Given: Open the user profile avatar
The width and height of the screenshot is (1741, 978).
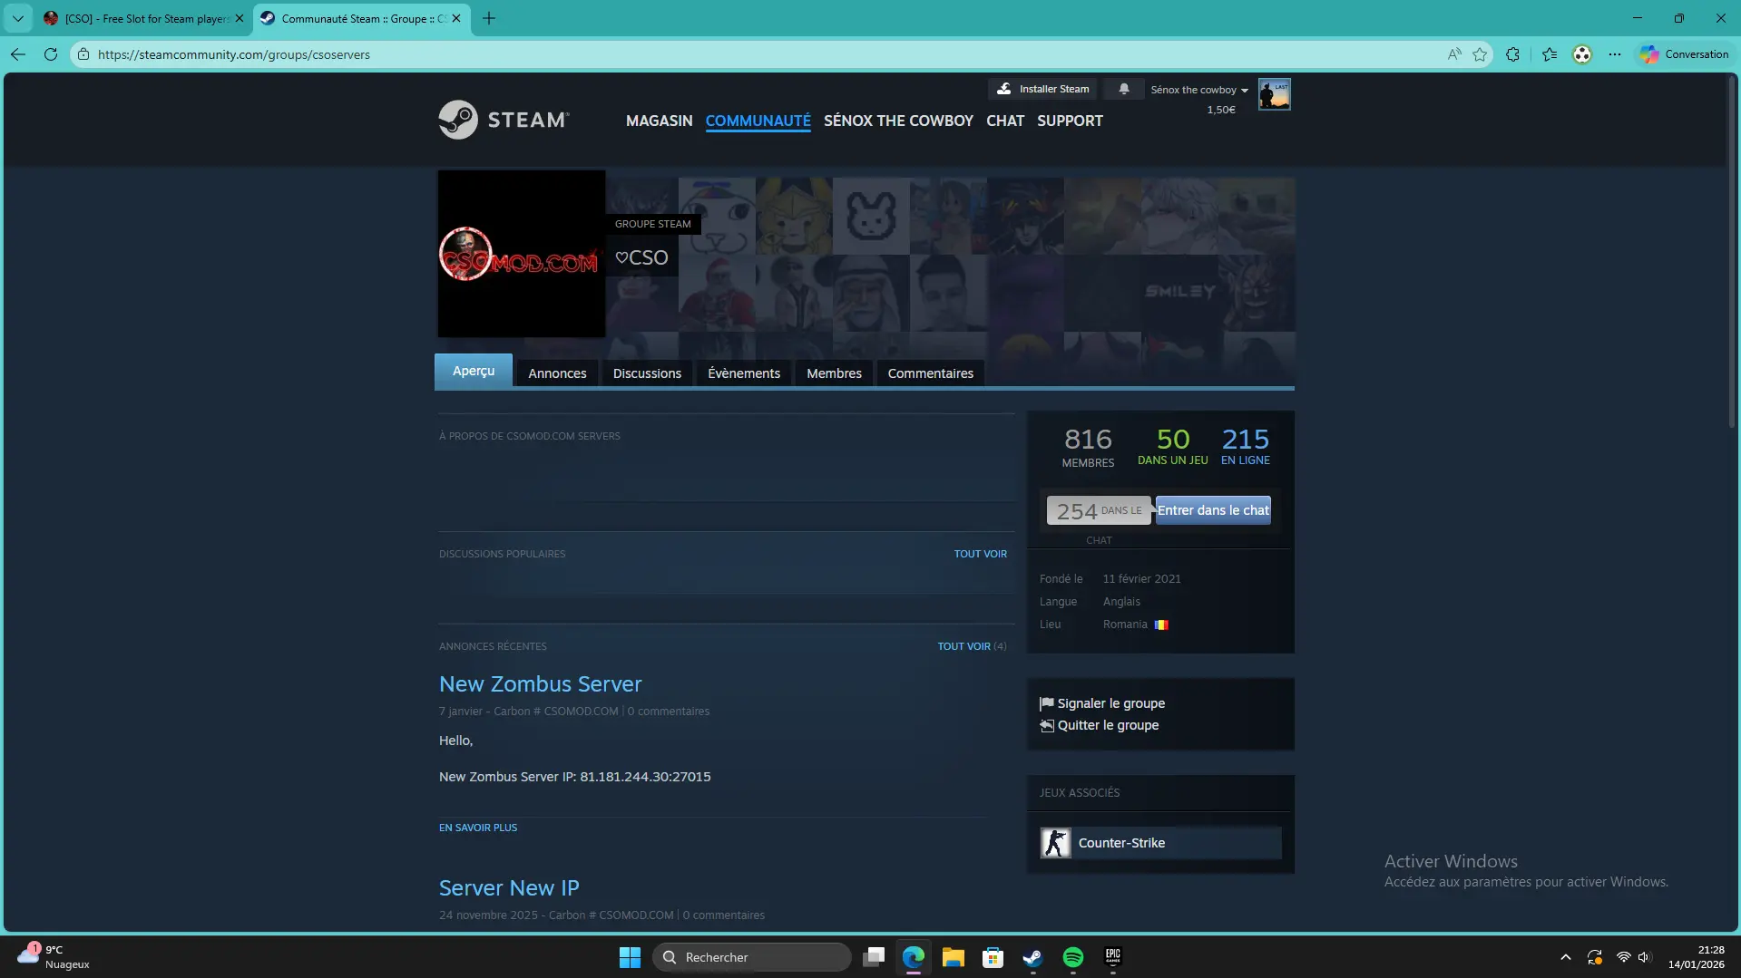Looking at the screenshot, I should [x=1274, y=94].
